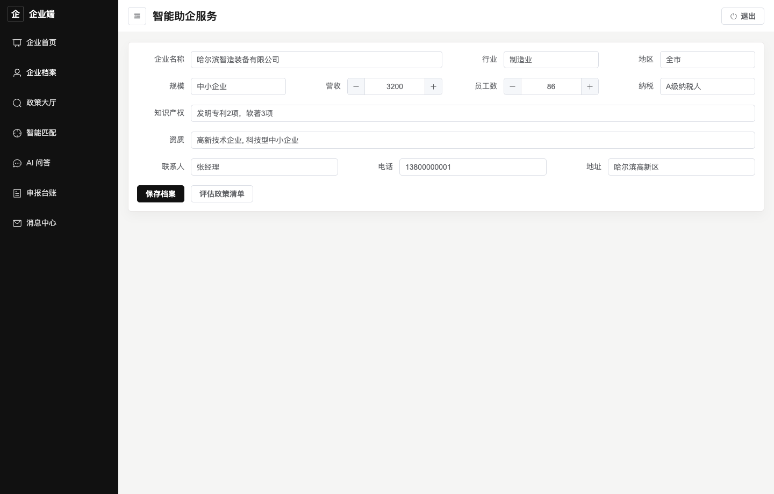Open the AI 问答 sidebar item
The image size is (774, 494).
coord(59,163)
